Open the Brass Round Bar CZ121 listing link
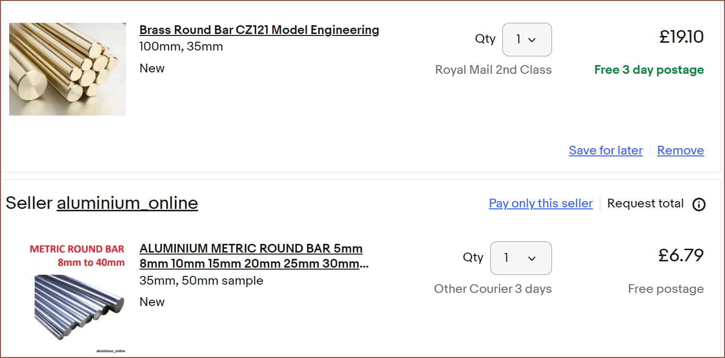 (259, 30)
